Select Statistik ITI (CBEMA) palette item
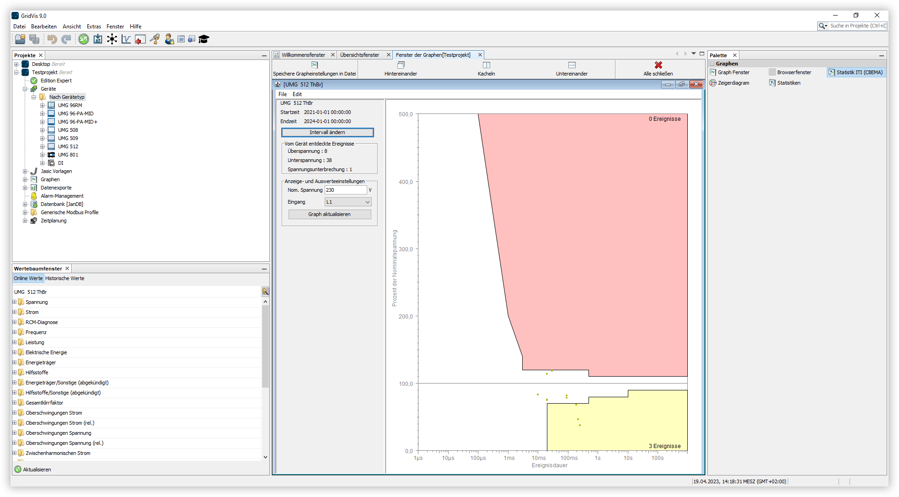The height and width of the screenshot is (497, 899). coord(856,72)
